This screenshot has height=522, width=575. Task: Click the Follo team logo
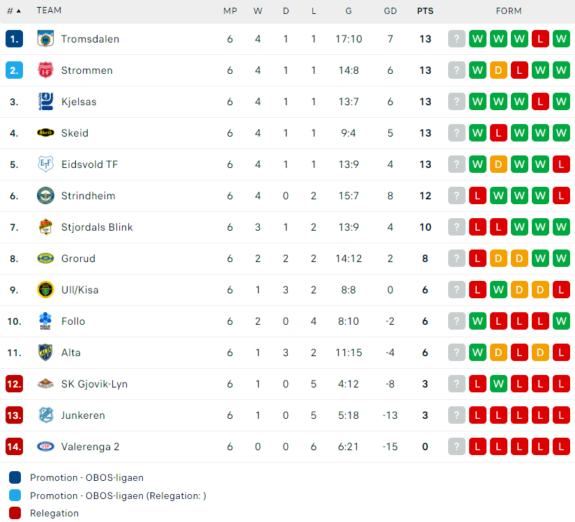45,321
